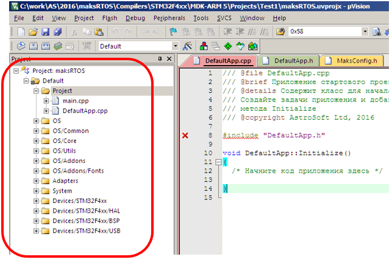This screenshot has width=392, height=265.
Task: Click the Batch Build layered icon
Action: (x=58, y=46)
